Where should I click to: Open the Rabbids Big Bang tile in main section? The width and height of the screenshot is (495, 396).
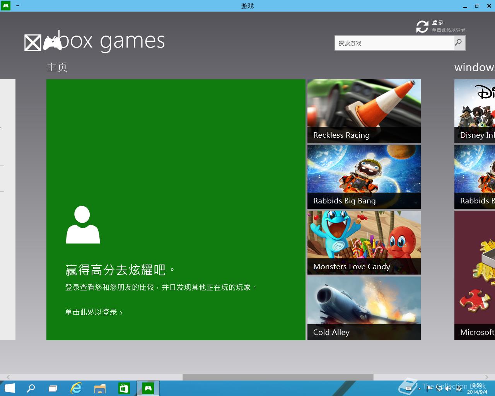coord(364,177)
